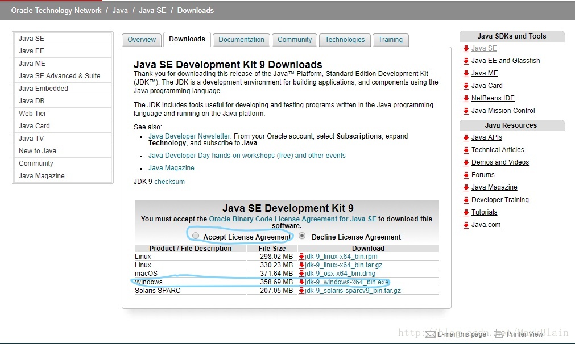575x344 pixels.
Task: Click download arrow icon for jdk-9_windows-x64_bin.exe
Action: (x=302, y=282)
